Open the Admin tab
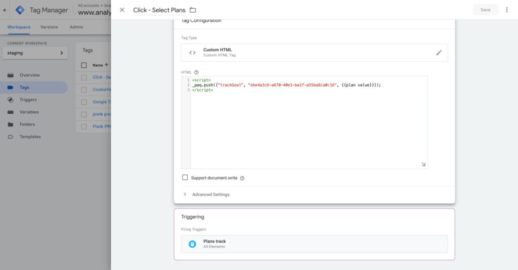 (x=76, y=27)
